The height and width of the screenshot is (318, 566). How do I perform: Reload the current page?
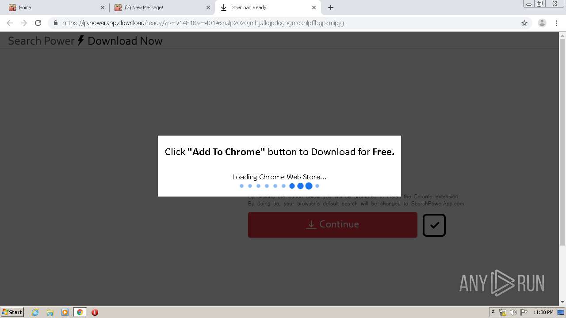point(38,23)
